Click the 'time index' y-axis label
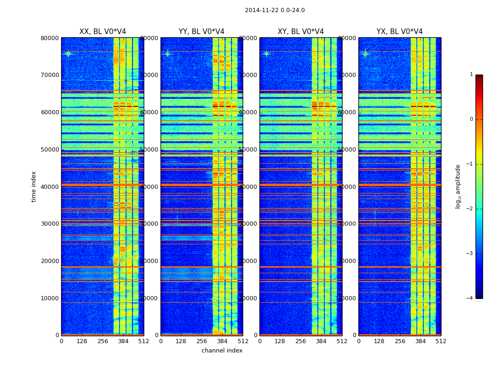Image resolution: width=490 pixels, height=373 pixels. (34, 186)
